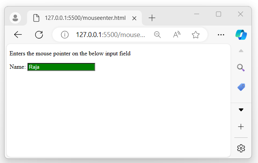Add this page to favorites

(x=196, y=35)
